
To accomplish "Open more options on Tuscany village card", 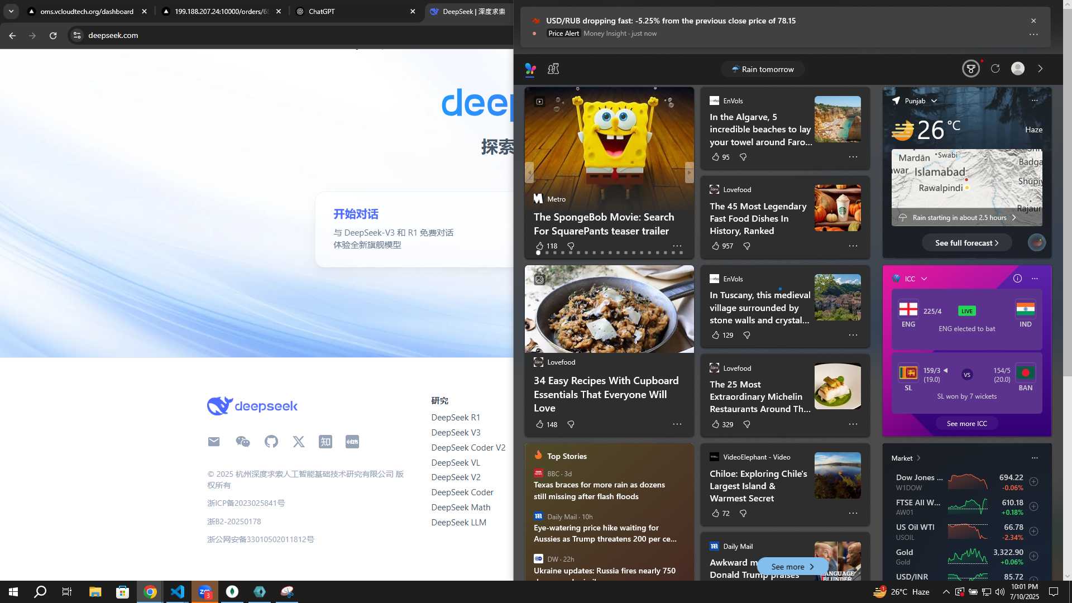I will pyautogui.click(x=853, y=336).
